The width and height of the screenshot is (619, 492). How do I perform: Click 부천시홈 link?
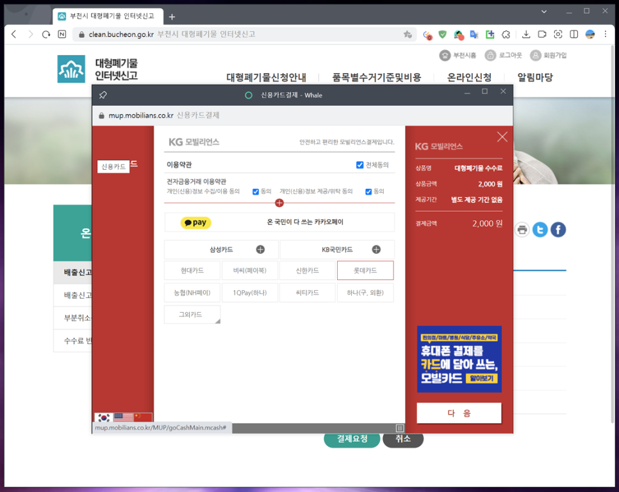click(458, 55)
